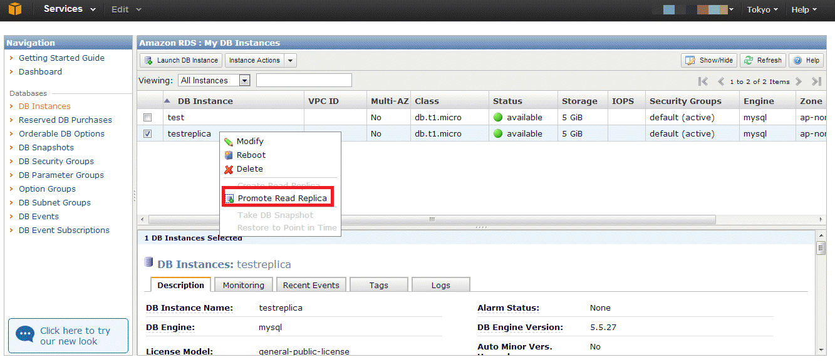Screen dimensions: 835x362
Task: Open DB Subnet Groups link
Action: tap(54, 202)
